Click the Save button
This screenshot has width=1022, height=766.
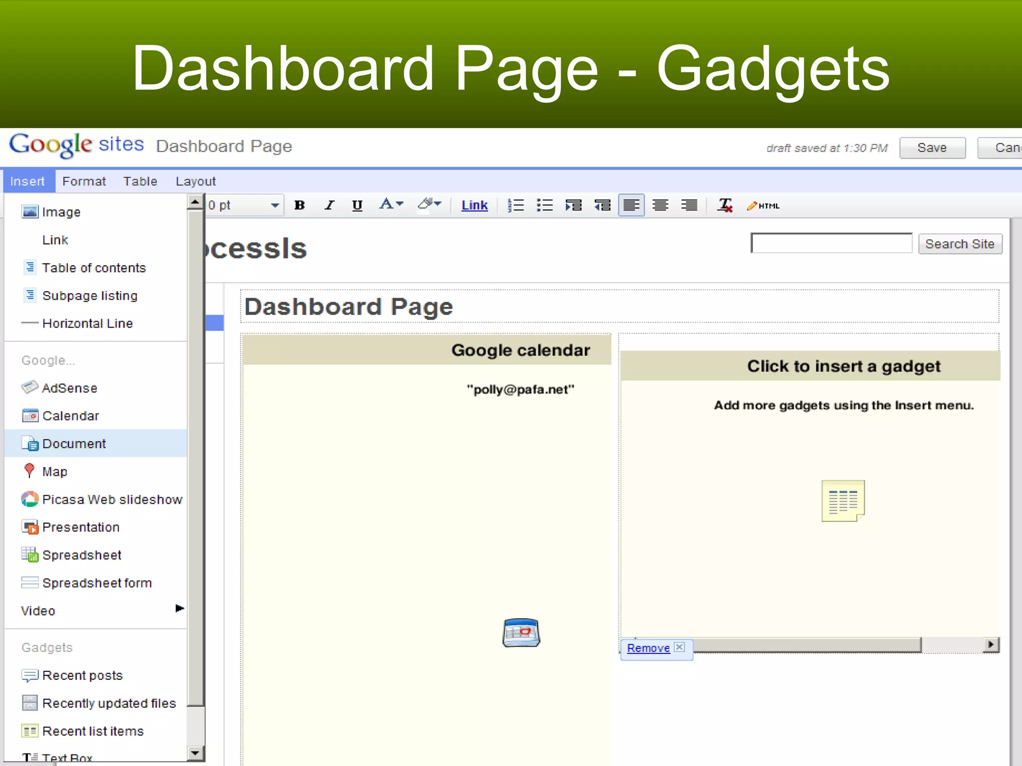[x=932, y=148]
